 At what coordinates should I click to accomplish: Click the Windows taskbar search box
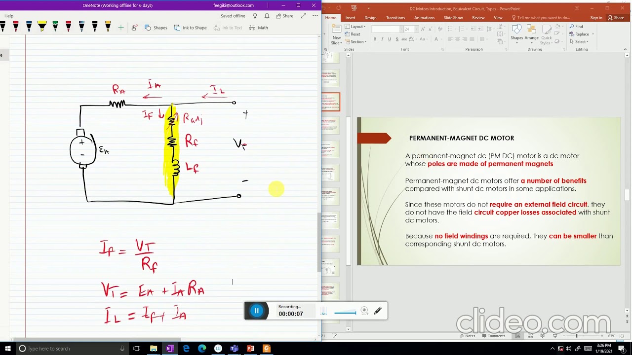(x=72, y=349)
